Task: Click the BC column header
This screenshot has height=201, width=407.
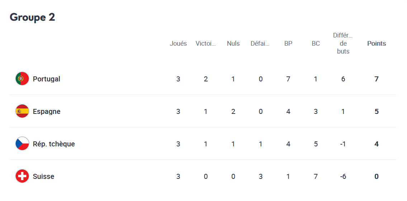Action: tap(316, 44)
